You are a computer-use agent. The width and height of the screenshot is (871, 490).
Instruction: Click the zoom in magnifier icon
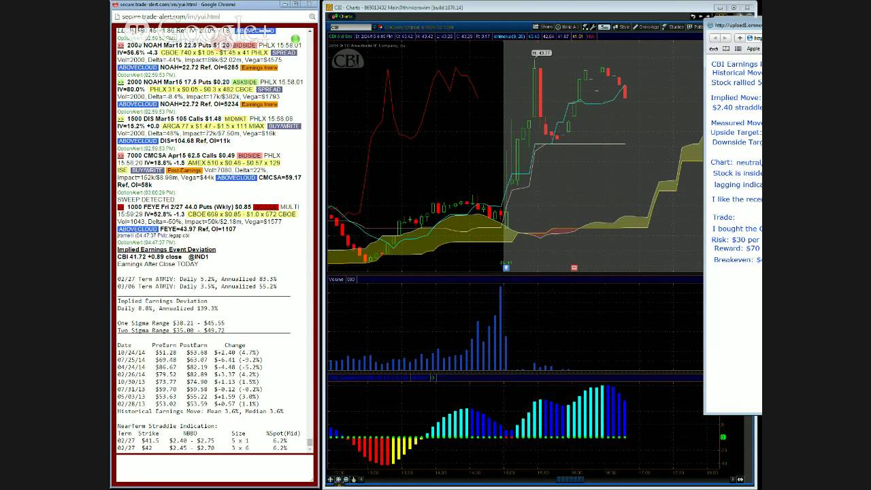[338, 480]
